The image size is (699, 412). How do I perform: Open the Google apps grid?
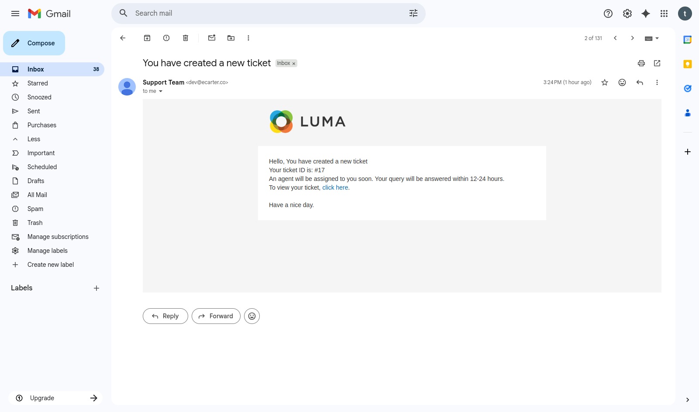(664, 14)
